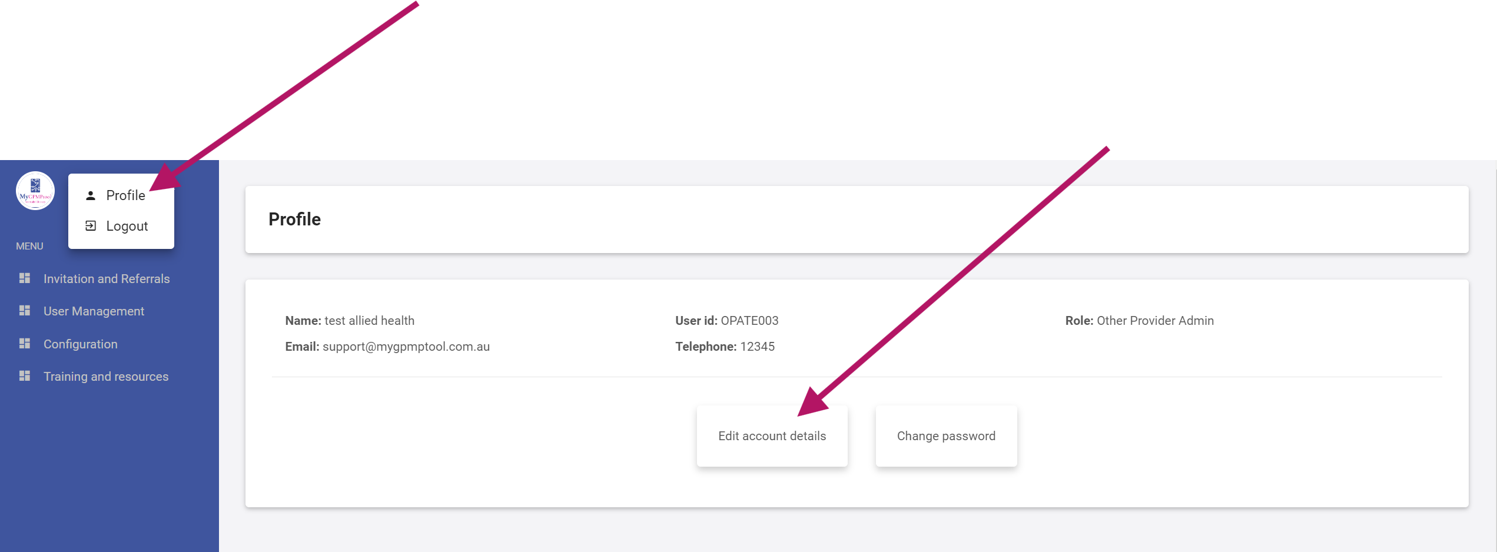1497x552 pixels.
Task: Click the grid icon beside Invitation and Referrals
Action: click(x=25, y=278)
